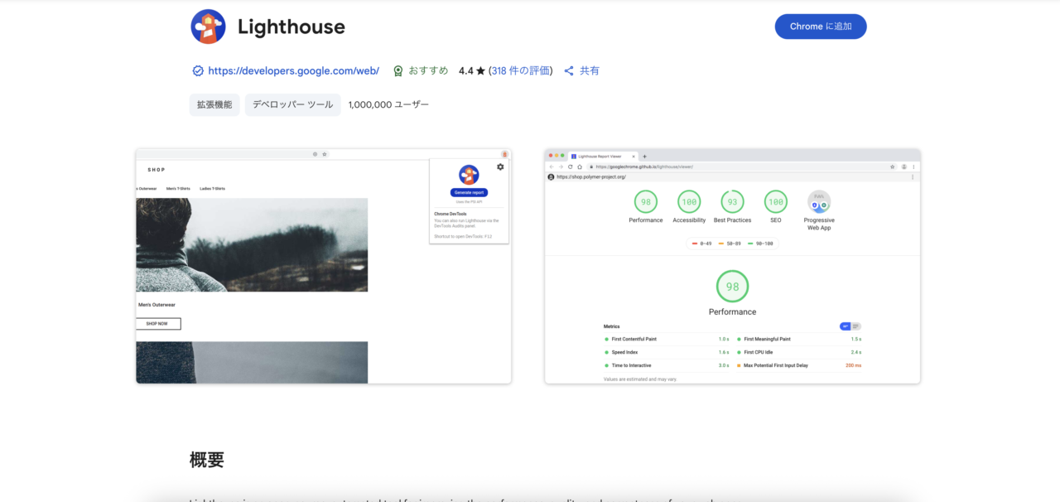Click the 4.4 star rating
Screen dimensions: 1060x502
(472, 71)
